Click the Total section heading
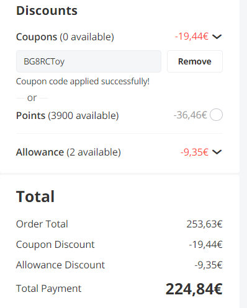This screenshot has height=308, width=247. 35,196
